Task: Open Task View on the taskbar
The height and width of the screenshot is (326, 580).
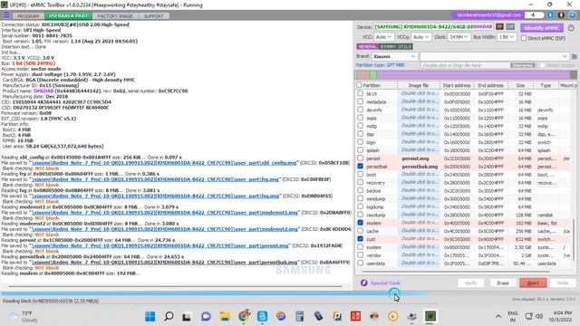Action: (x=187, y=316)
